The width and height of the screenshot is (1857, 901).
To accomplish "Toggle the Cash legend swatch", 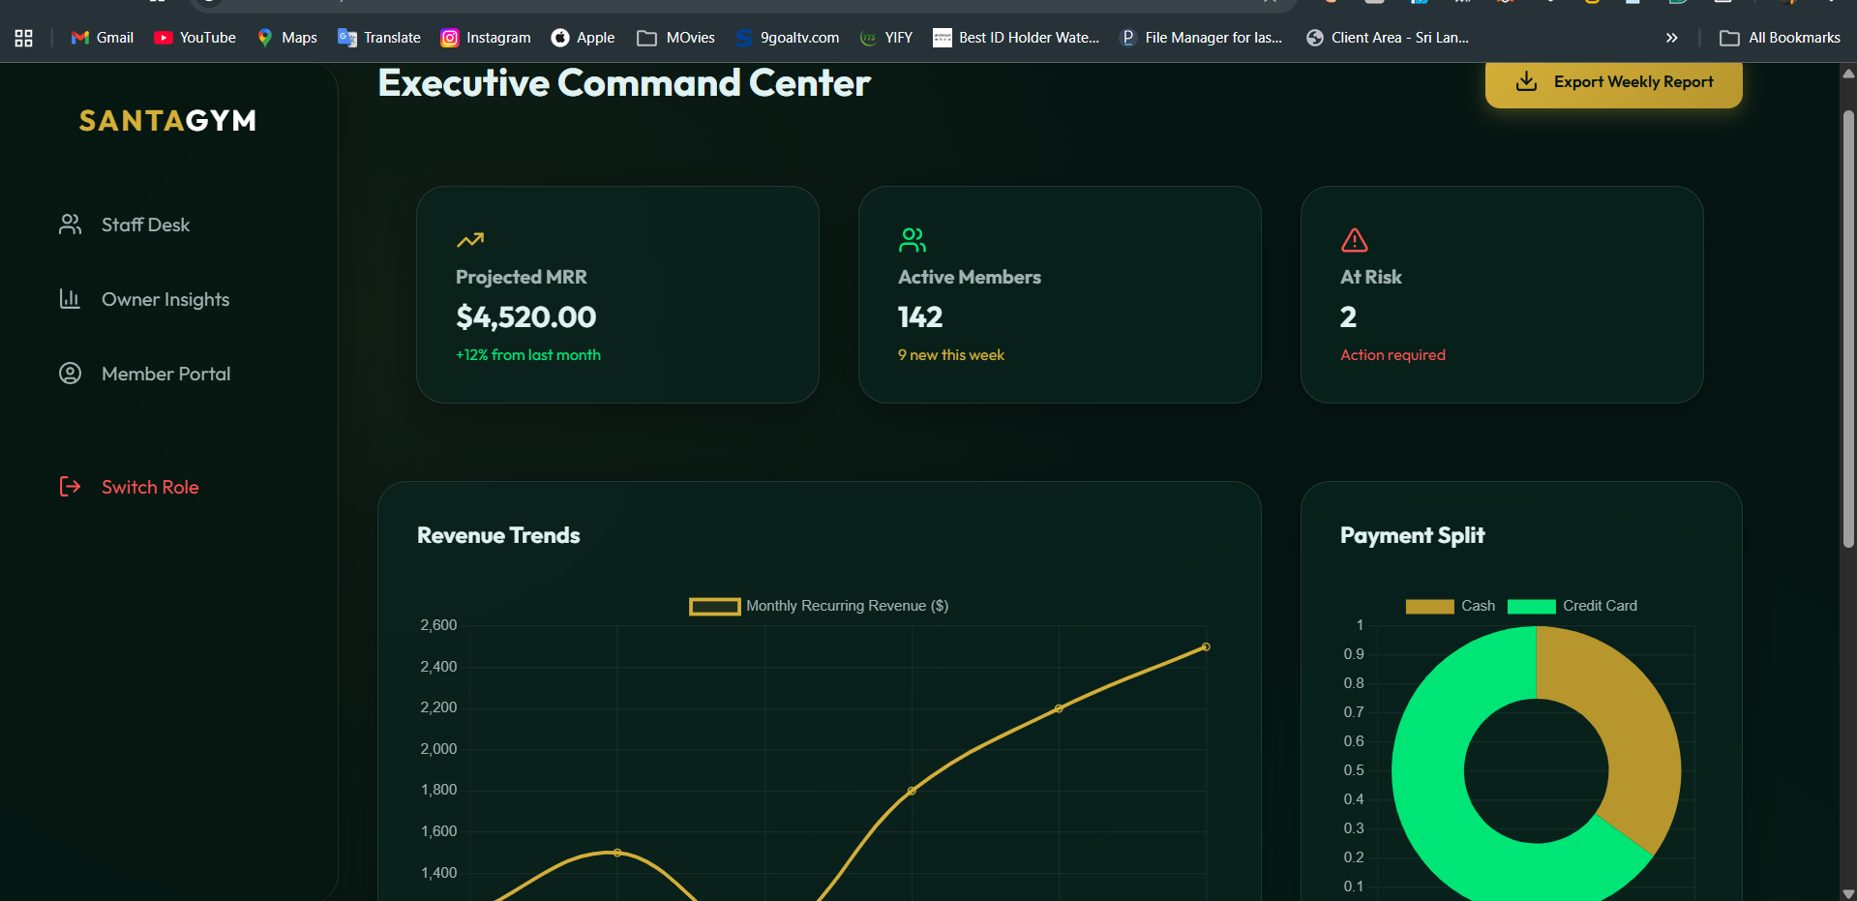I will [x=1429, y=606].
